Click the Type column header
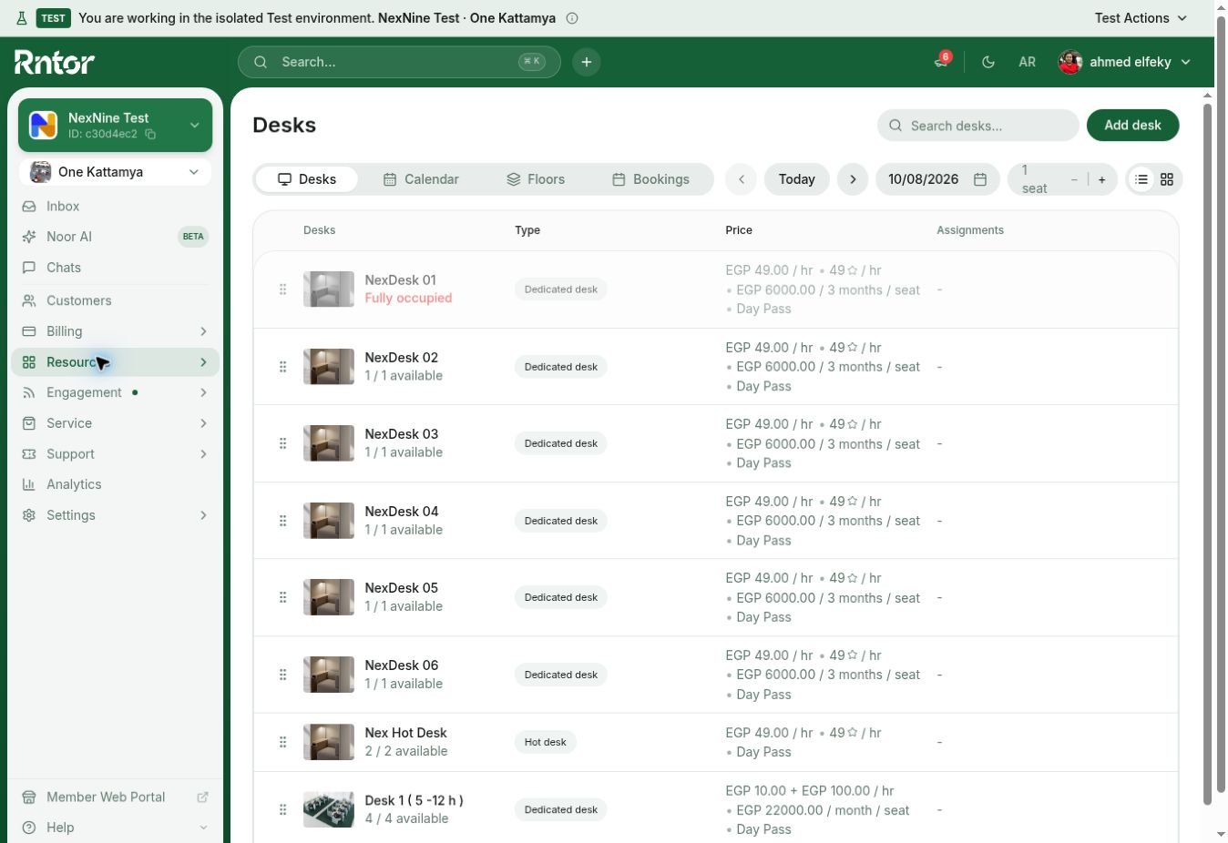The width and height of the screenshot is (1228, 843). (x=527, y=230)
